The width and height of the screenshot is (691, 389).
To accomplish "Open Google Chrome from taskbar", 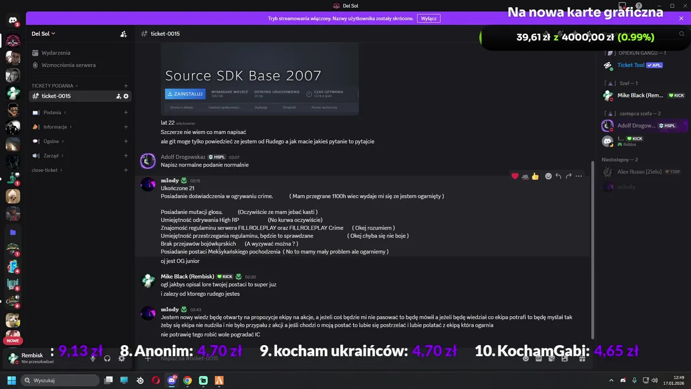I will point(187,380).
